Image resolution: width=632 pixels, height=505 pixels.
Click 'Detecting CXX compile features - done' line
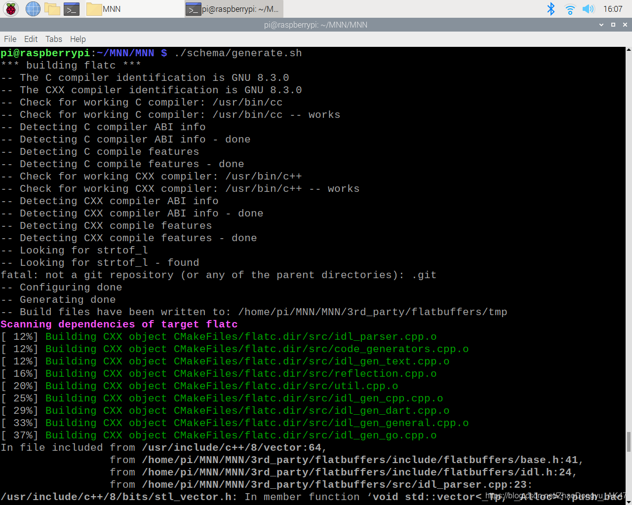(x=129, y=238)
